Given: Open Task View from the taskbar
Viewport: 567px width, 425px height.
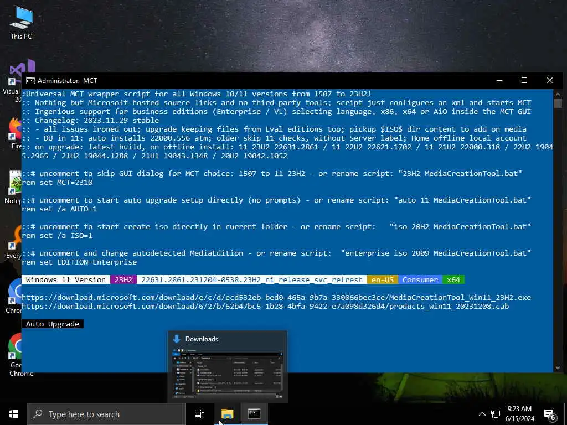Looking at the screenshot, I should pos(199,414).
